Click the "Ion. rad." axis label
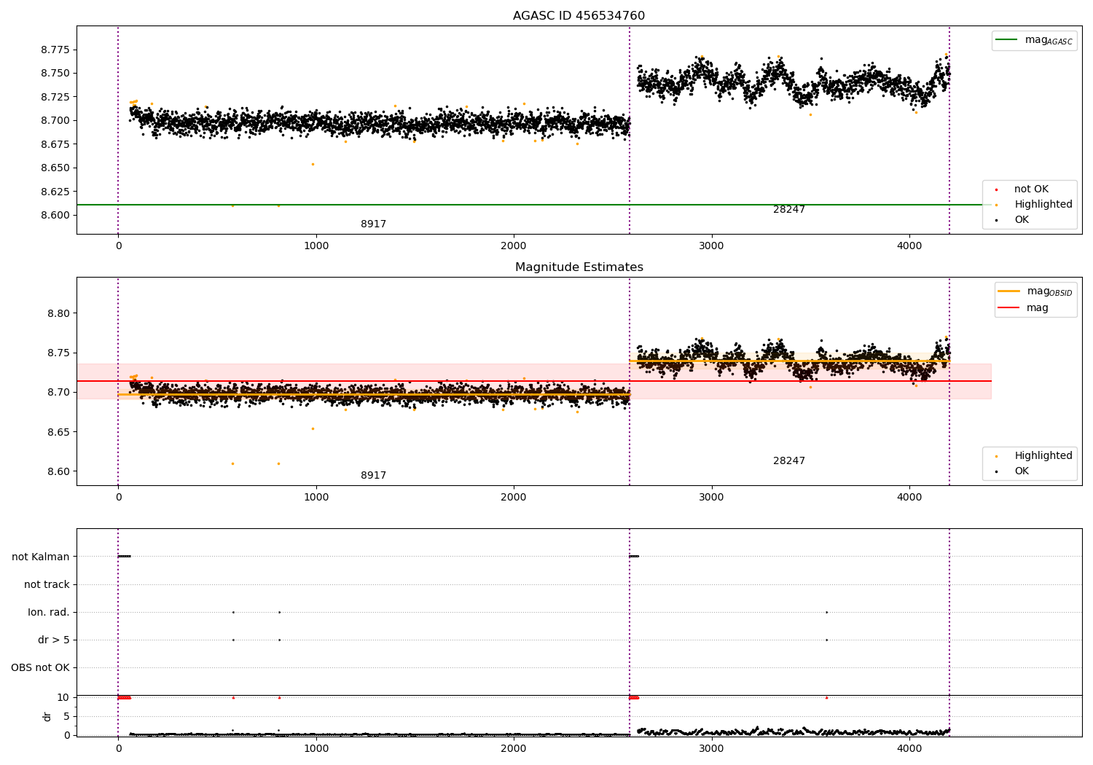 [49, 613]
